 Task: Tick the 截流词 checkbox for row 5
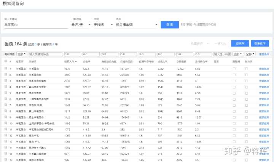[247, 93]
